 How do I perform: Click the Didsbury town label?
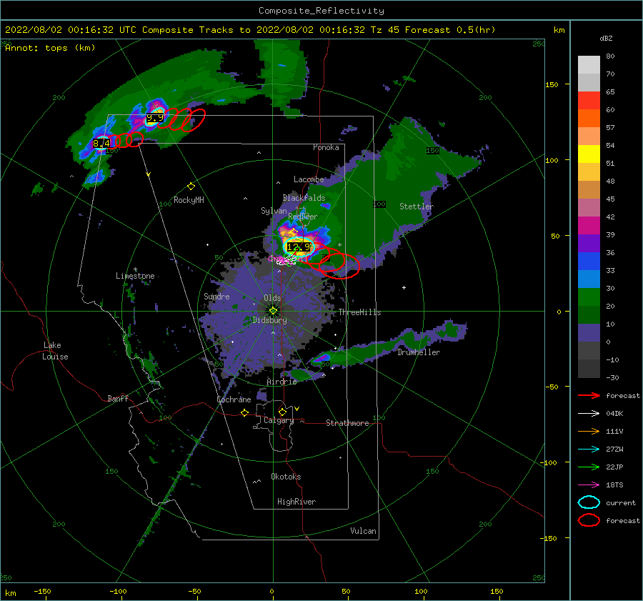coord(270,320)
